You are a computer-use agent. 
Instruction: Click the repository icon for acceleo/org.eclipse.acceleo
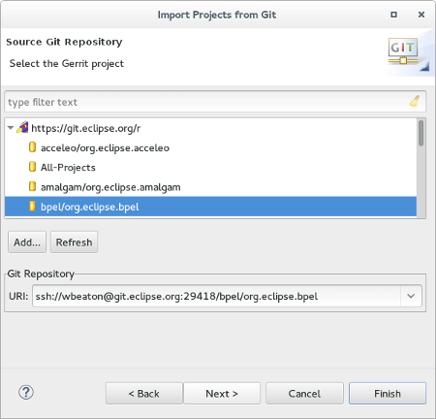(32, 147)
